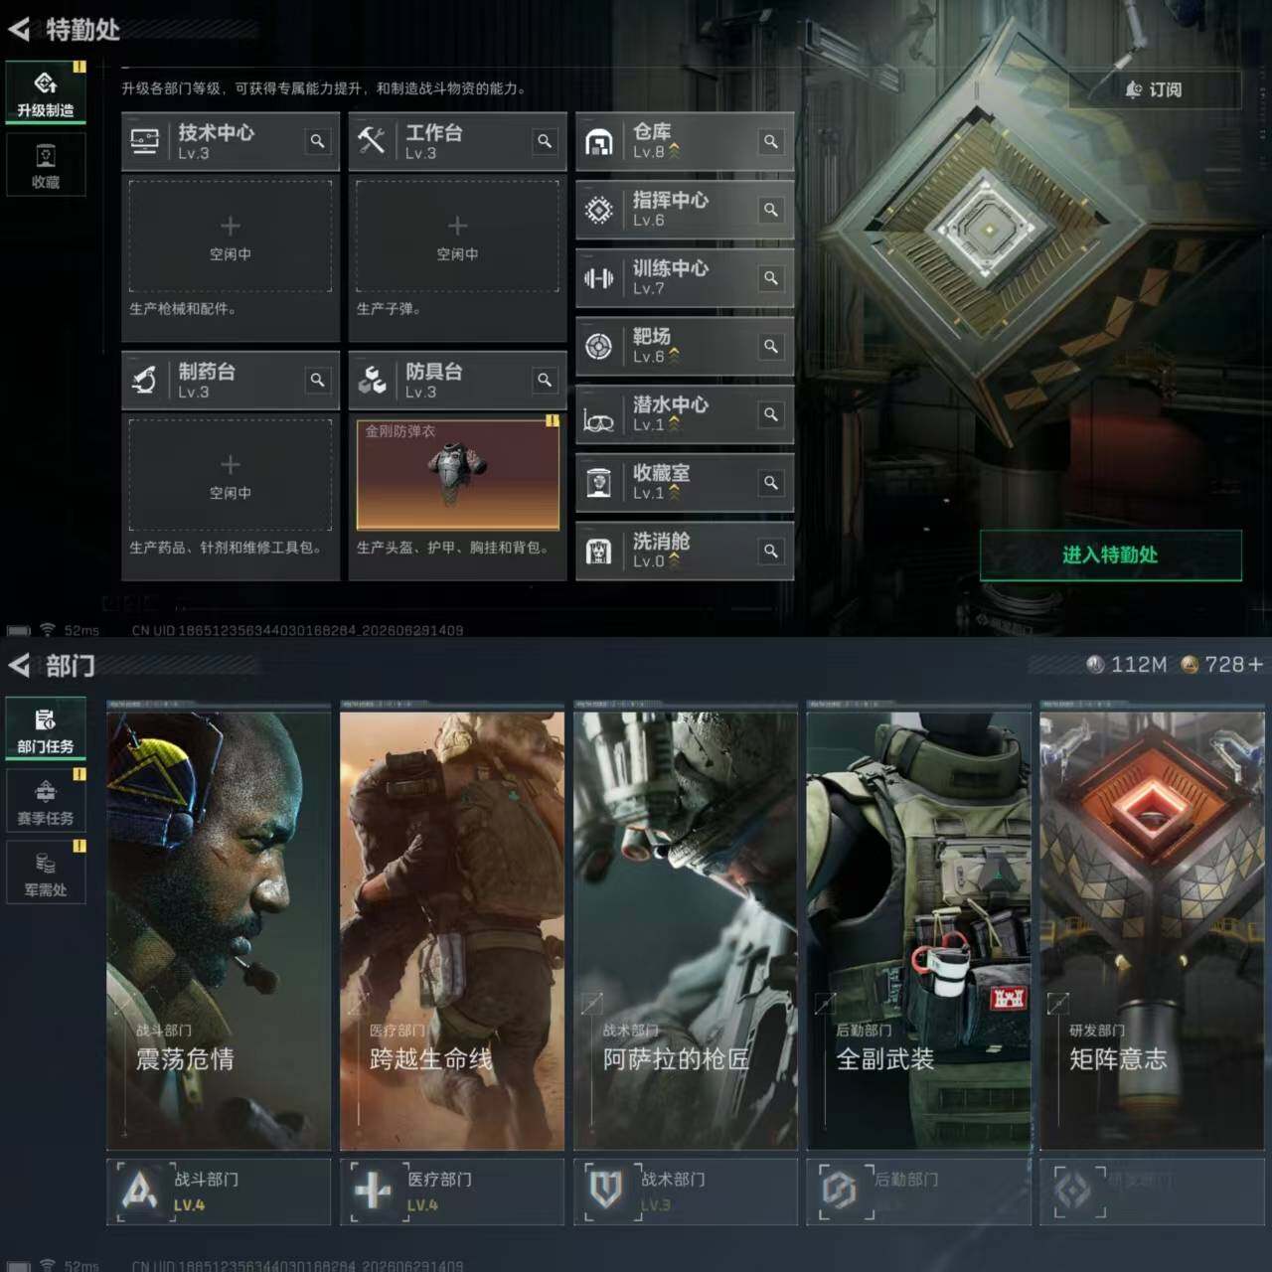Open the 金刚防弹衣 crafting item
Image resolution: width=1272 pixels, height=1272 pixels.
tap(457, 474)
